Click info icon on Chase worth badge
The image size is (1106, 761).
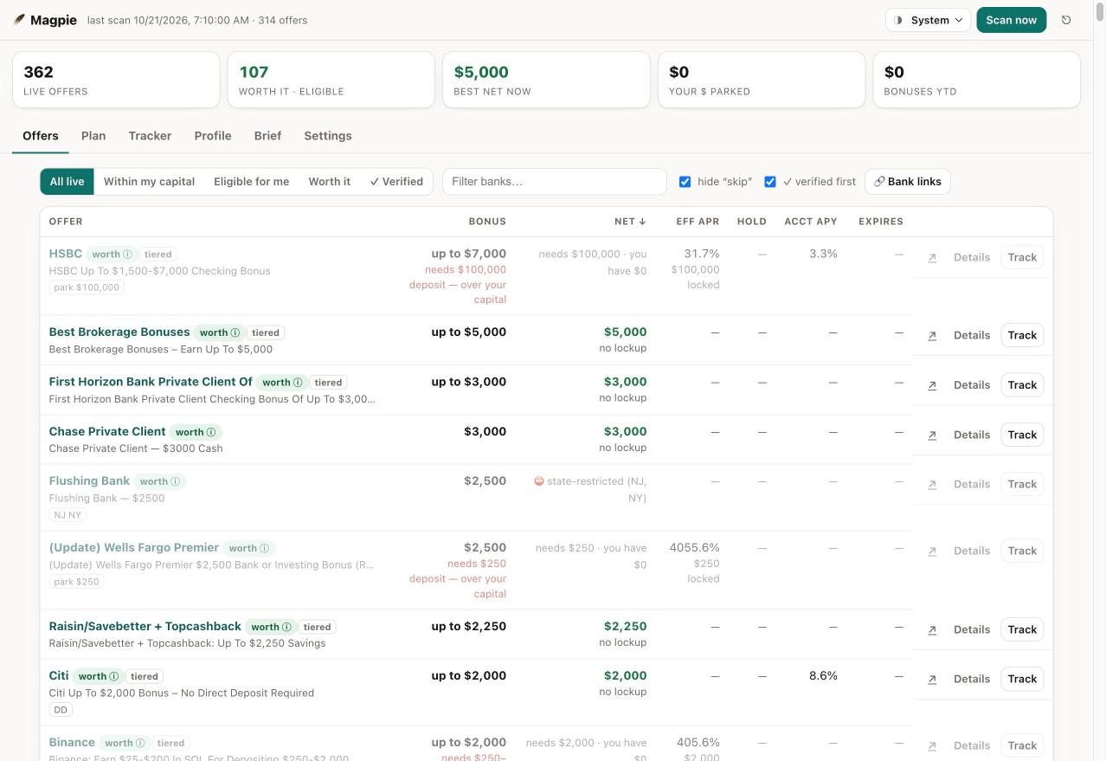click(211, 432)
